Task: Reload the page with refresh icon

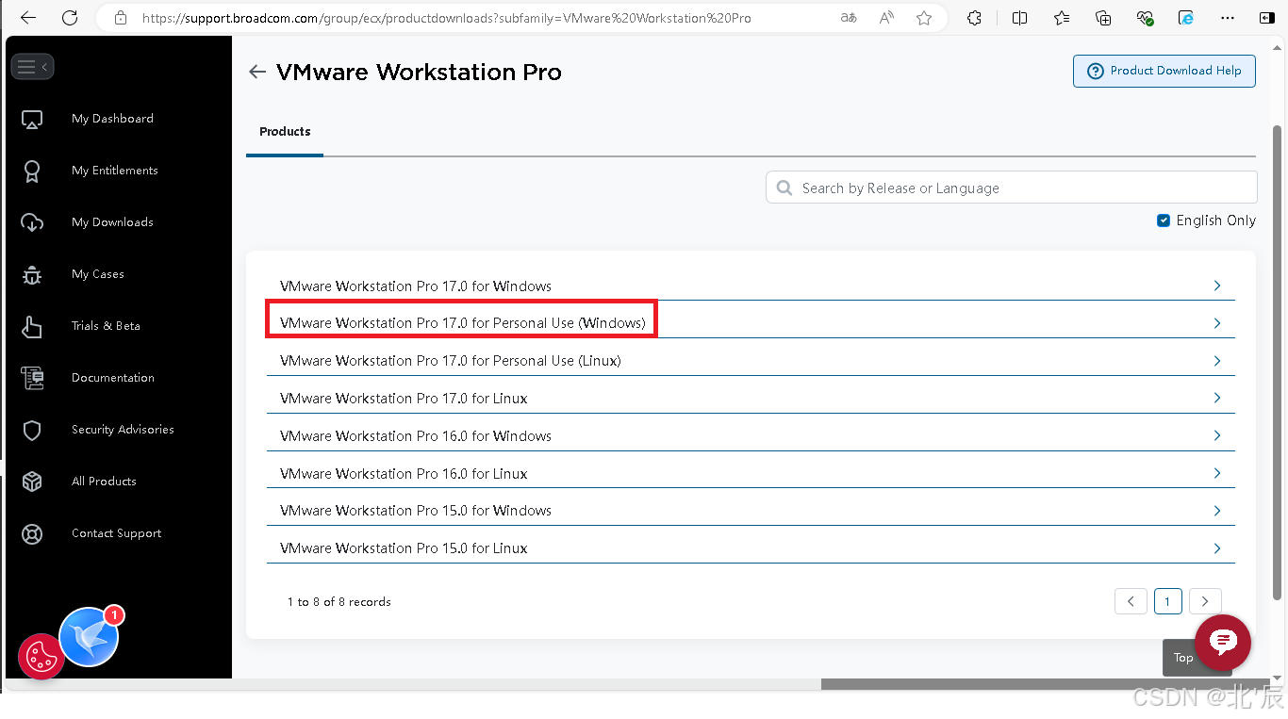Action: coord(70,18)
